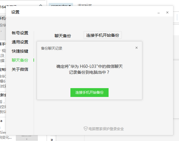The width and height of the screenshot is (179, 141).
Task: Open the computer dropdown in background window
Action: point(61,5)
